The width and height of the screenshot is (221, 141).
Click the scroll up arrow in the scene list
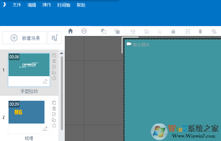point(62,53)
